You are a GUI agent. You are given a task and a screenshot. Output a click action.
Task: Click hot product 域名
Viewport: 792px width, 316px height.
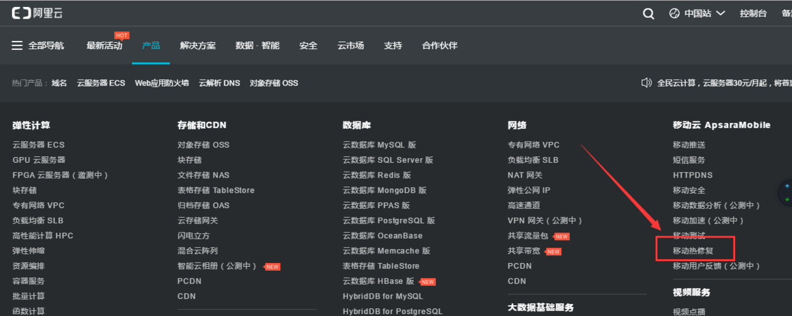(59, 83)
